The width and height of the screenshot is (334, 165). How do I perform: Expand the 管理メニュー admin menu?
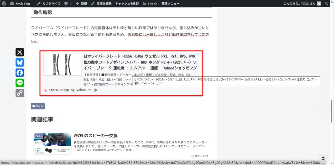point(170,4)
